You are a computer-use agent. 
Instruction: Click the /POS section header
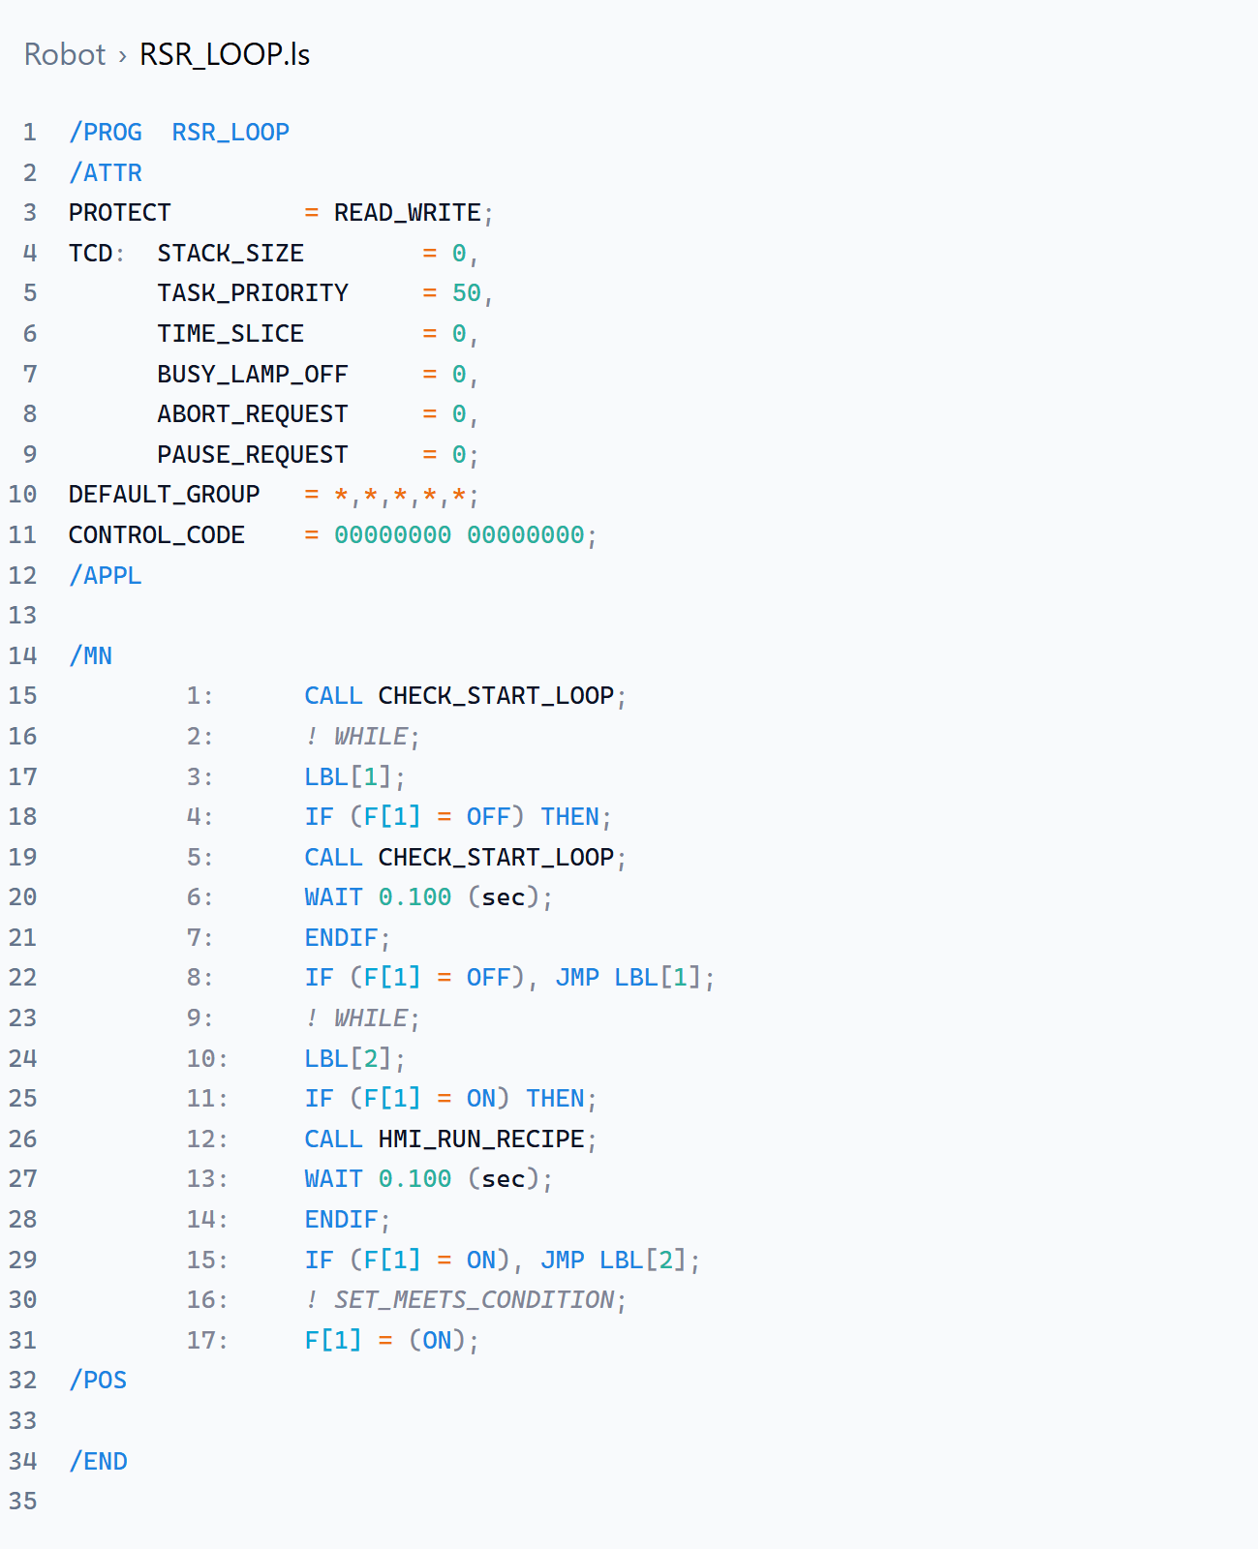[98, 1381]
